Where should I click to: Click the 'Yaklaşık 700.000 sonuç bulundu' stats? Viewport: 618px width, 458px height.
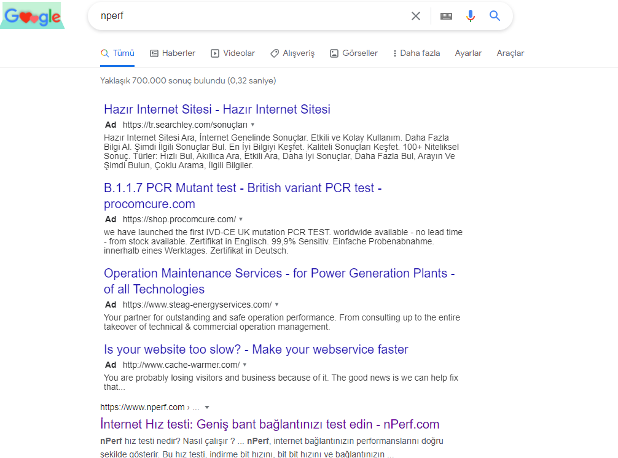tap(188, 80)
